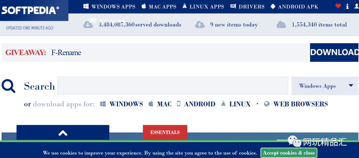Click the drivers card icon in top navigation
Image resolution: width=359 pixels, height=158 pixels.
click(x=233, y=6)
